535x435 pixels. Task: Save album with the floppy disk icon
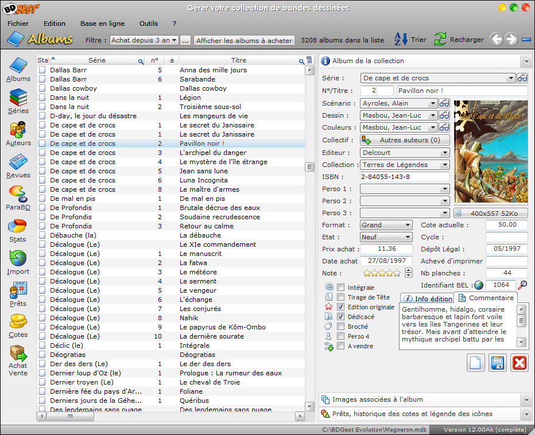(497, 363)
